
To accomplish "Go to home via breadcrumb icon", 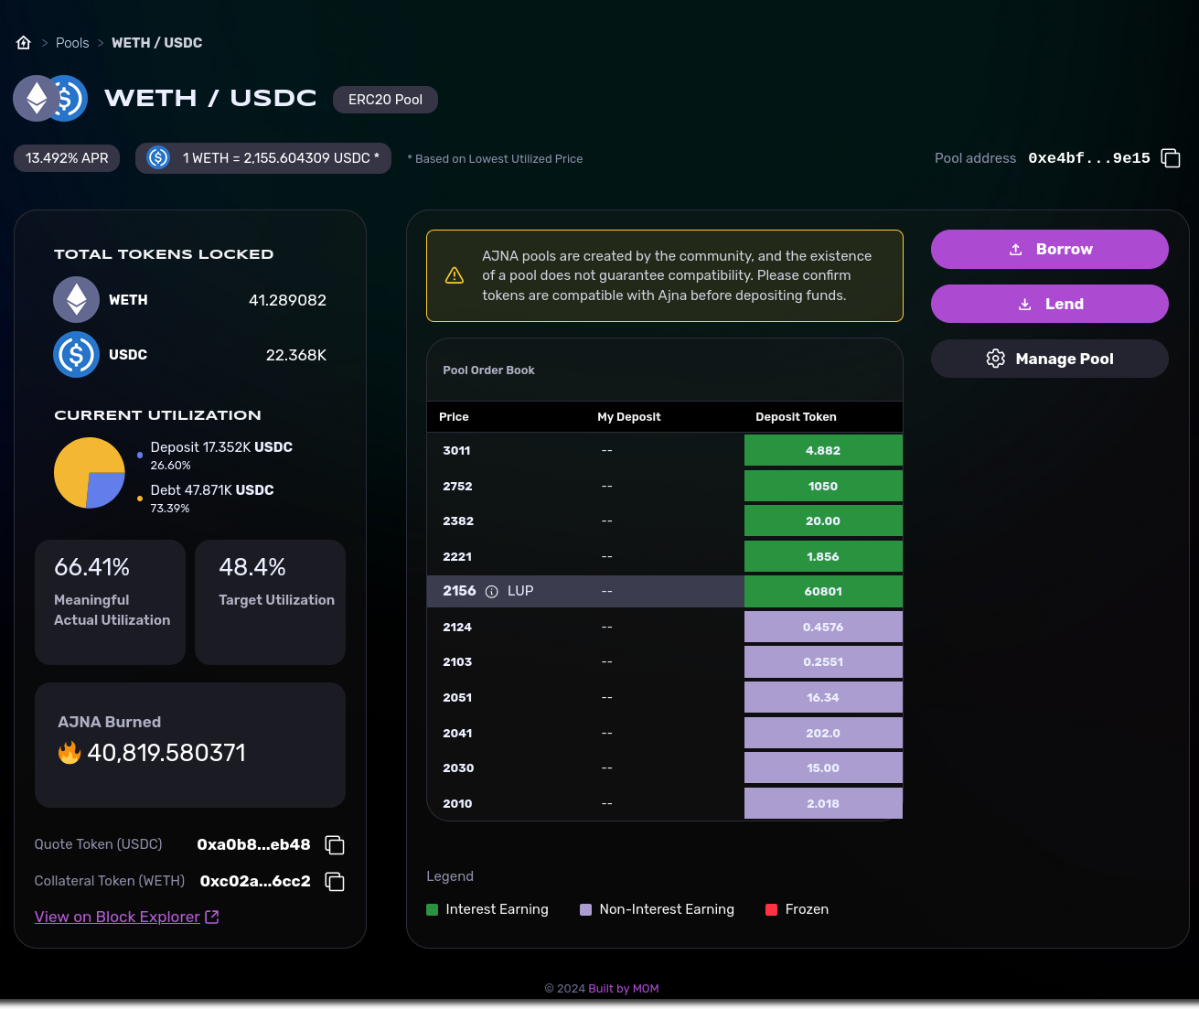I will 24,43.
